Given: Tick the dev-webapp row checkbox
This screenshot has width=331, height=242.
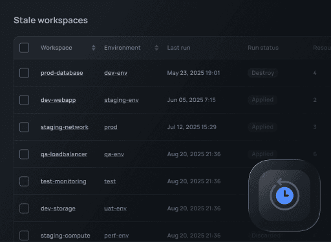Looking at the screenshot, I should tap(24, 100).
